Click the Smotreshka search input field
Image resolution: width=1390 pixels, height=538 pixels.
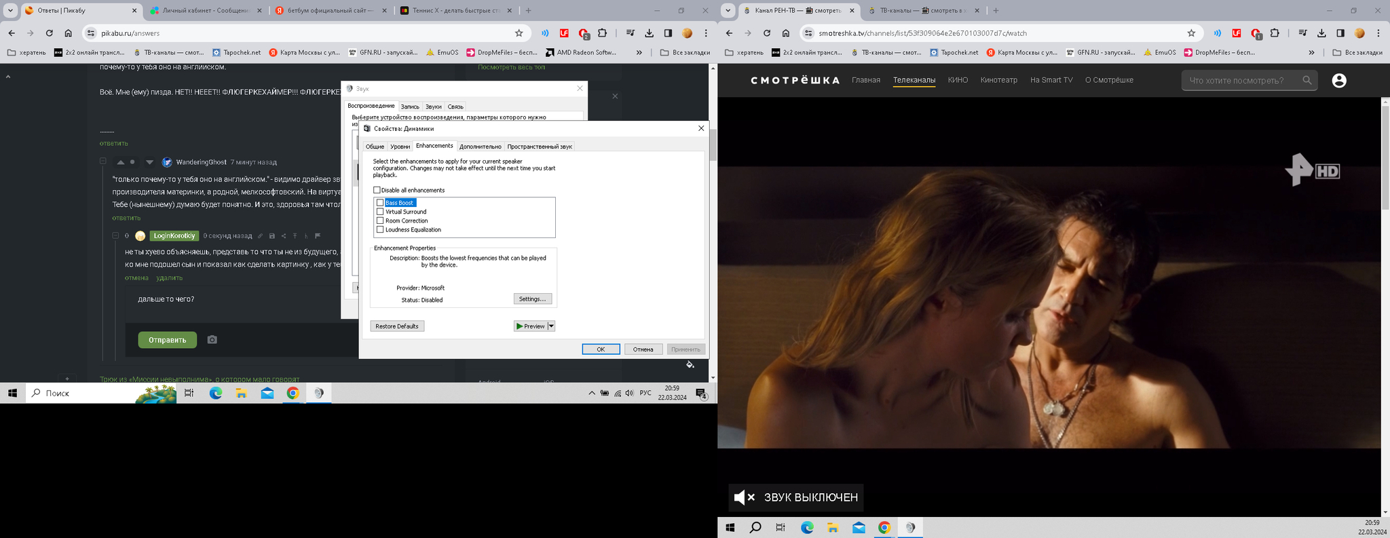[x=1241, y=81]
